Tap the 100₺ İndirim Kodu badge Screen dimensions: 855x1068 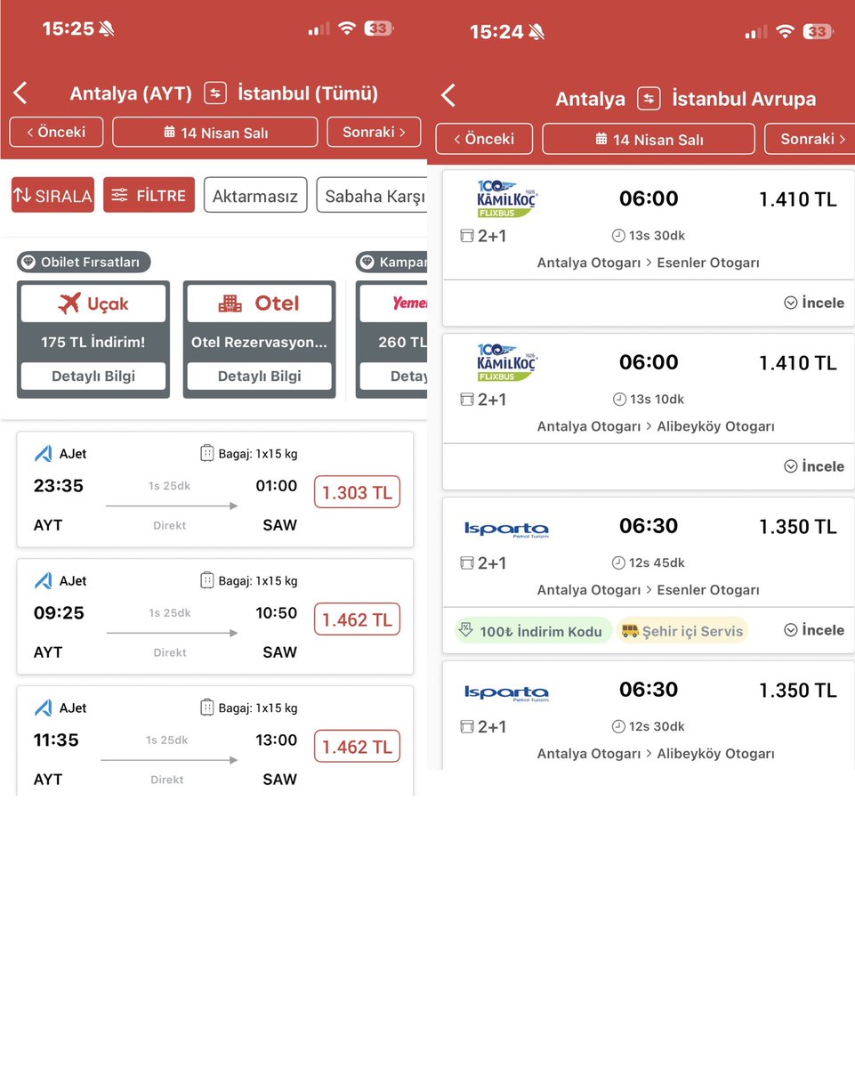tap(533, 631)
